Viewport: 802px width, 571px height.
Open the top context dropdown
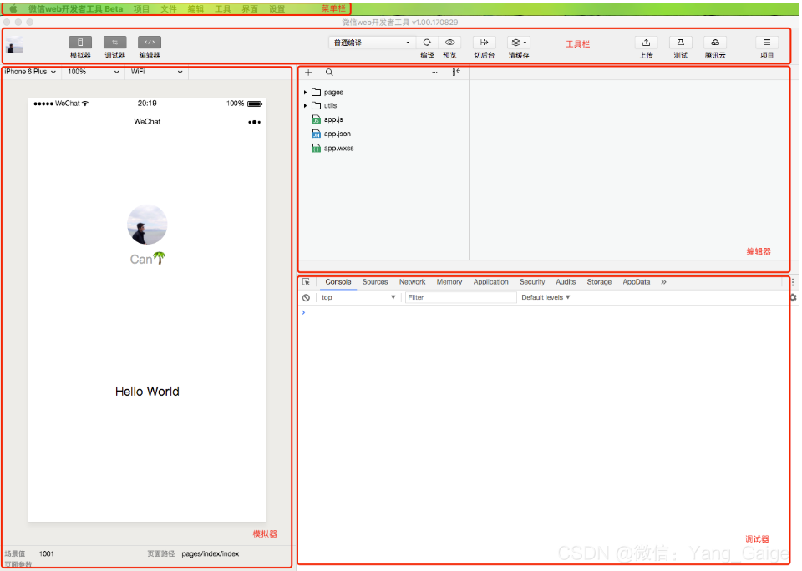[358, 297]
